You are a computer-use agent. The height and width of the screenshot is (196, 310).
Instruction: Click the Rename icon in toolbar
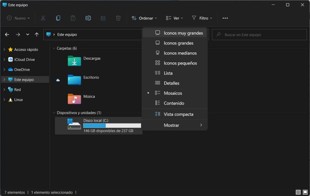[88, 18]
